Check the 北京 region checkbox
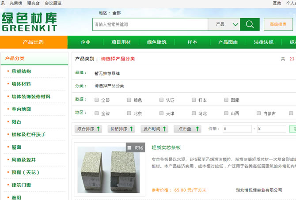296x200 pixels. (129, 113)
